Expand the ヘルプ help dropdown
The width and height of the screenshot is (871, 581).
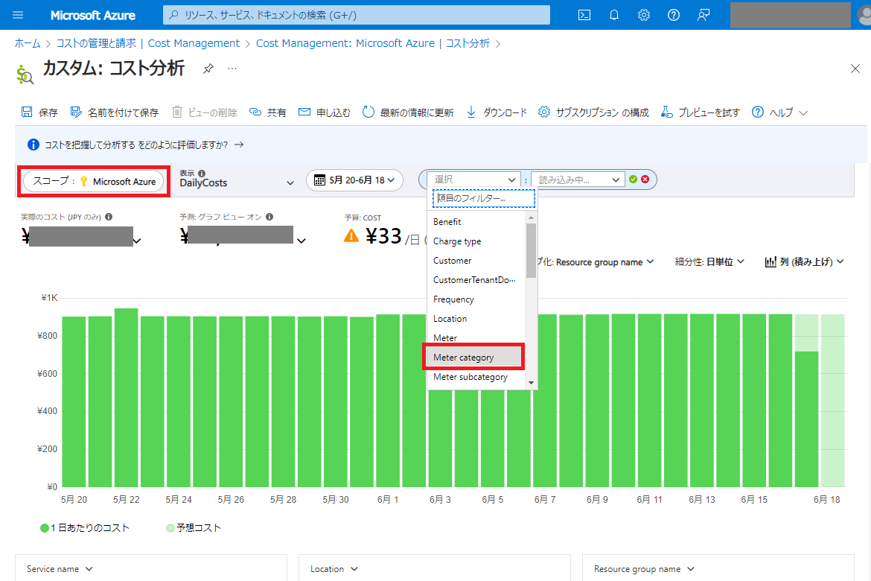tap(779, 112)
